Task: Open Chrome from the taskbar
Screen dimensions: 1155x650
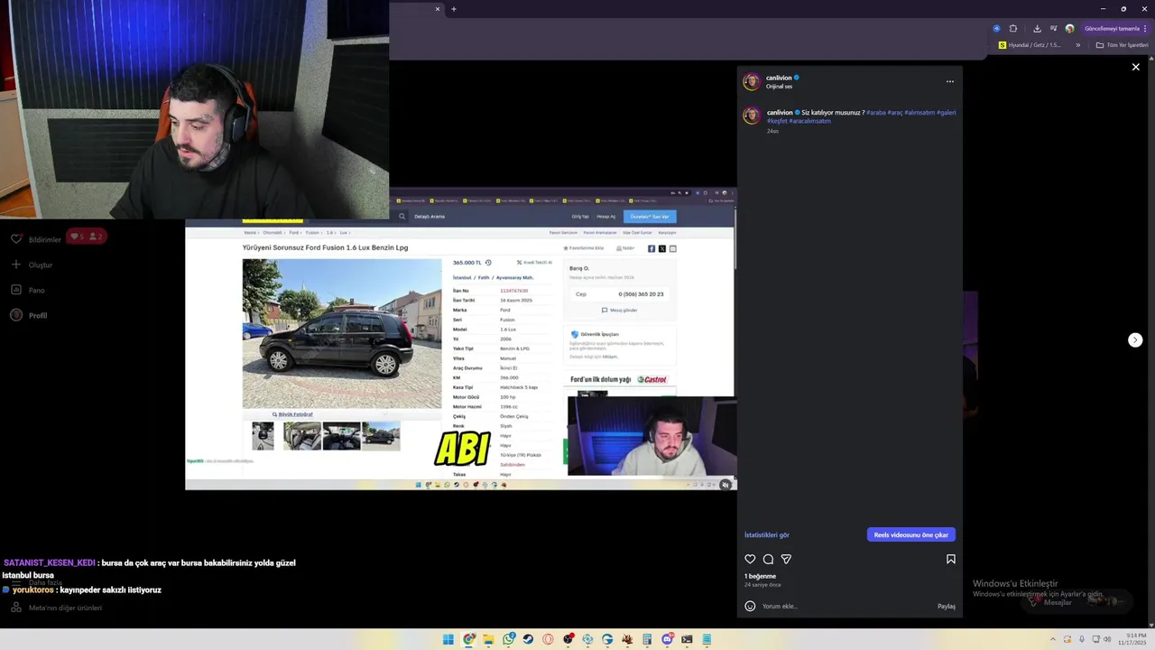Action: pyautogui.click(x=469, y=639)
